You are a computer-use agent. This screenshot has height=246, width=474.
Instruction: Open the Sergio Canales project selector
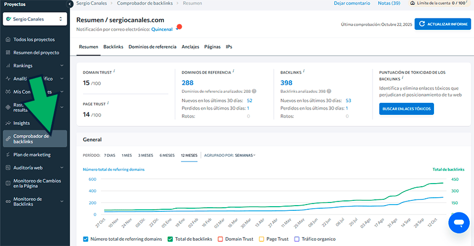click(35, 19)
